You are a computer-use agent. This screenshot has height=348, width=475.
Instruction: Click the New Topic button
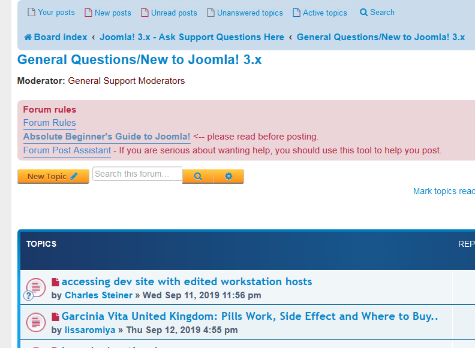click(x=53, y=177)
